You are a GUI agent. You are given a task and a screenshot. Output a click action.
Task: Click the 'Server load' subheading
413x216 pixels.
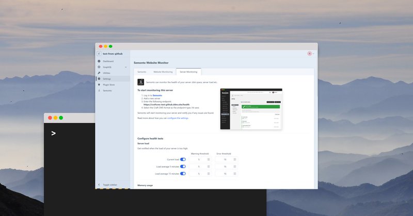coord(144,143)
